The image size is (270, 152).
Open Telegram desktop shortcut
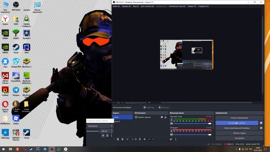pos(16,91)
